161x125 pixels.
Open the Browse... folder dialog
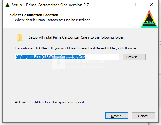click(x=134, y=57)
